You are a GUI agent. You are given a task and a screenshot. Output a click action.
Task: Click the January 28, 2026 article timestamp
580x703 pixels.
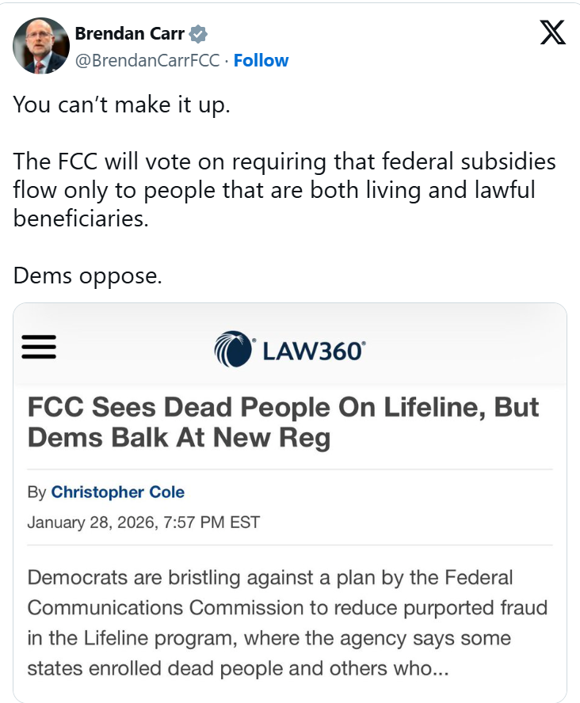click(x=143, y=522)
